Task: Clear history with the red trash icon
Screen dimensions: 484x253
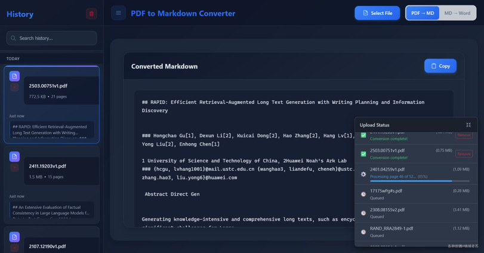Action: pyautogui.click(x=91, y=14)
